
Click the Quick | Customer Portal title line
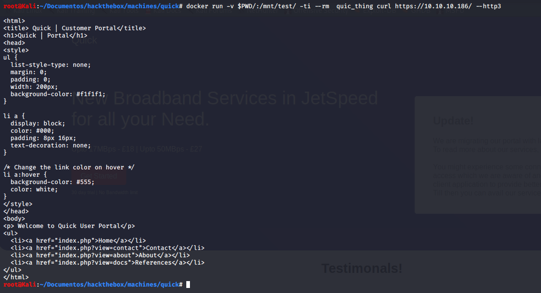tap(75, 28)
